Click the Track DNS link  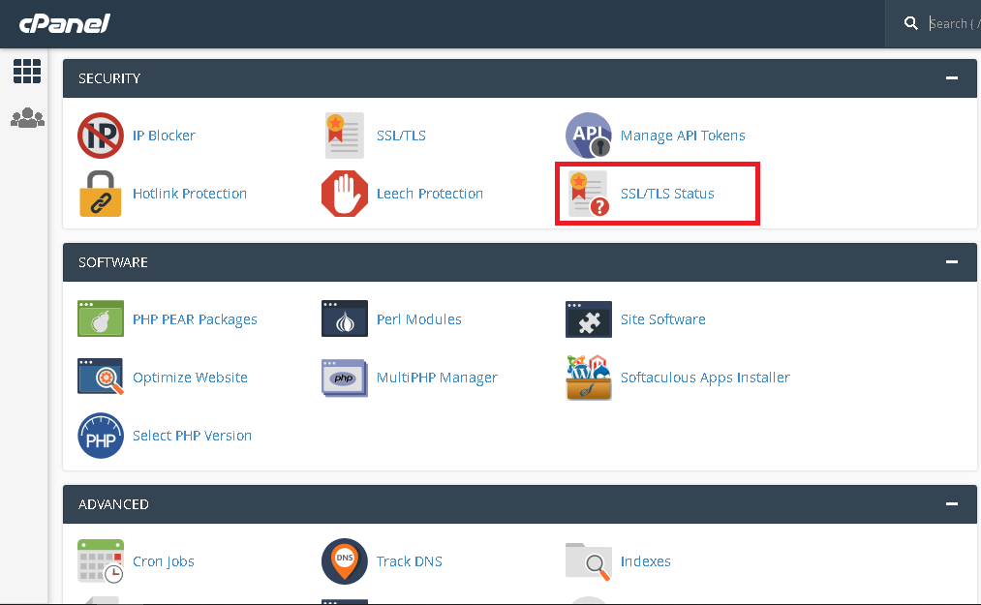pos(410,561)
